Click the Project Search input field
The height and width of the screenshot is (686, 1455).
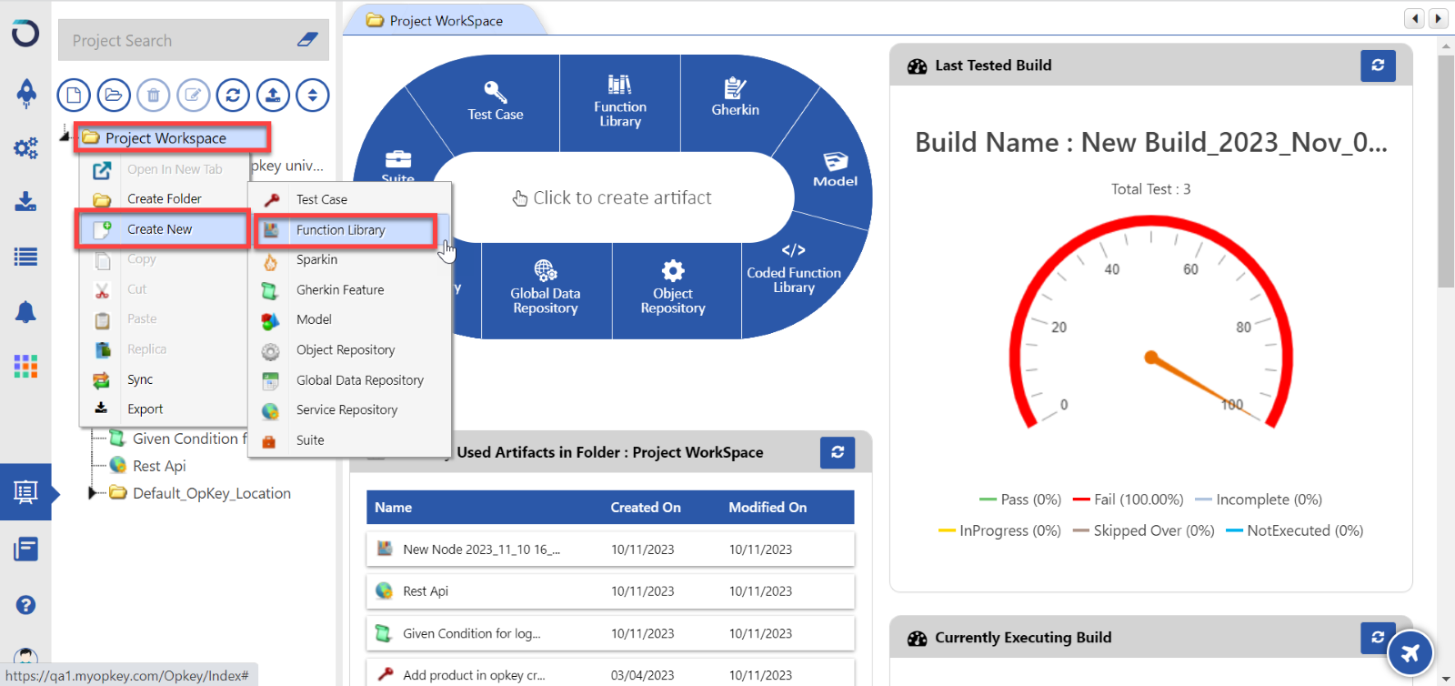click(x=177, y=41)
